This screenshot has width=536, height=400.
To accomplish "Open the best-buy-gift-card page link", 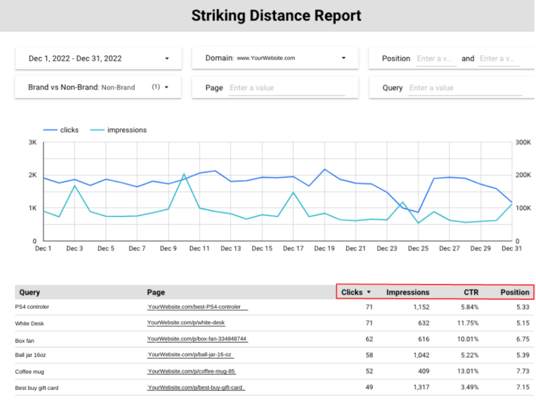I will [x=196, y=387].
